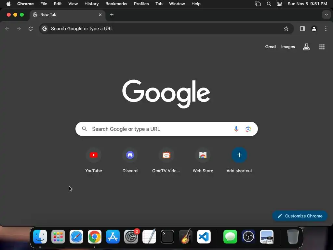Open the Chrome application menu
This screenshot has height=250, width=333.
point(25,4)
